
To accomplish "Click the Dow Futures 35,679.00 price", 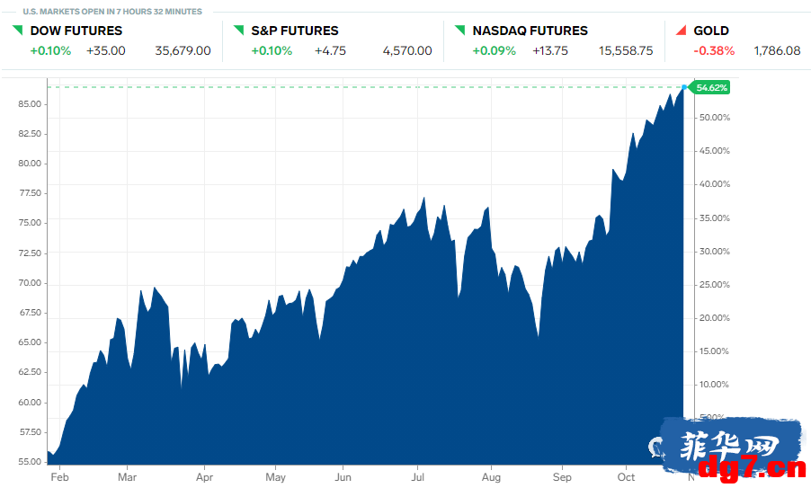I will point(183,50).
